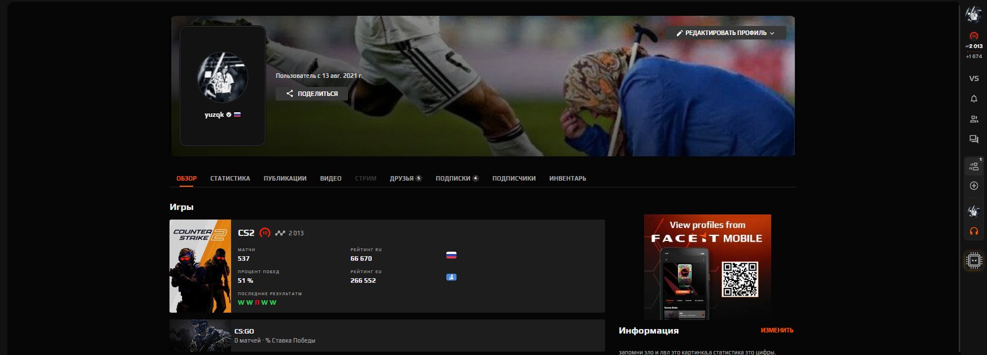The width and height of the screenshot is (987, 355).
Task: Open the Counter-Strike 2 game cover
Action: (200, 266)
